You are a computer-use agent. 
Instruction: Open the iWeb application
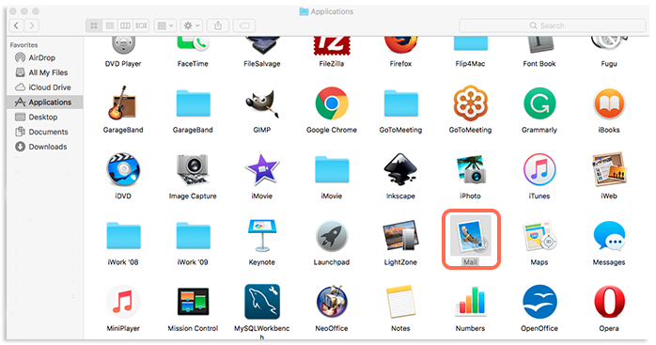[x=609, y=169]
